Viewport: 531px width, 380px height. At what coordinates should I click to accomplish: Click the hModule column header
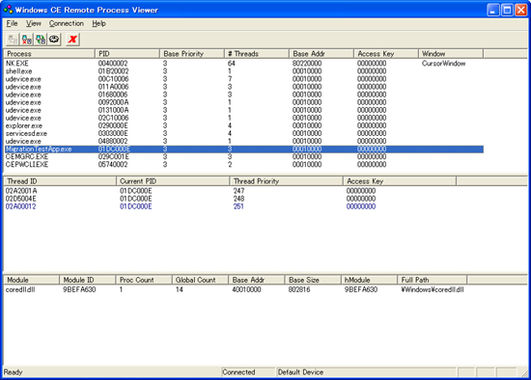[x=369, y=280]
